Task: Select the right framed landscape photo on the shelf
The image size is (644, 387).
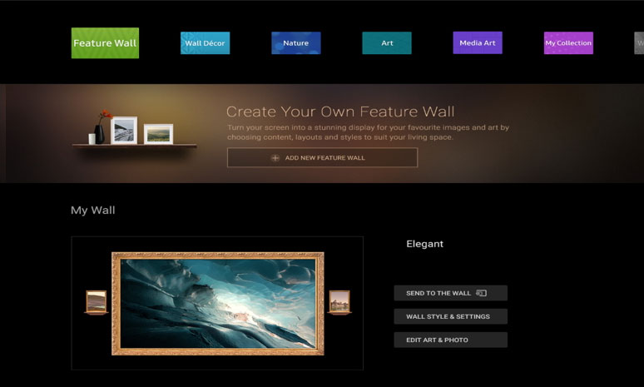Action: 158,133
